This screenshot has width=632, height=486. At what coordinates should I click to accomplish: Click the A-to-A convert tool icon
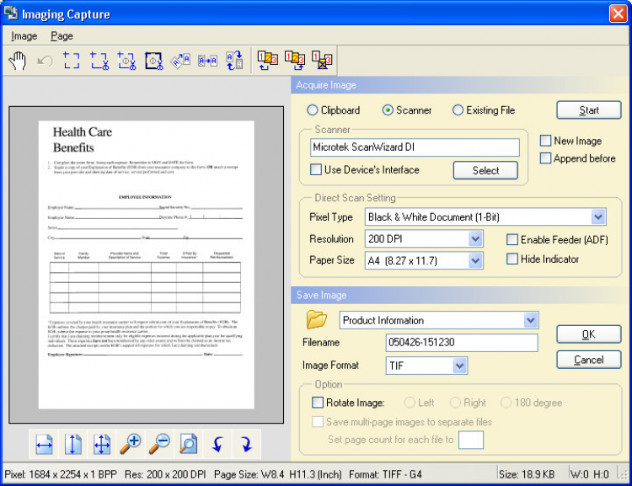tap(207, 61)
